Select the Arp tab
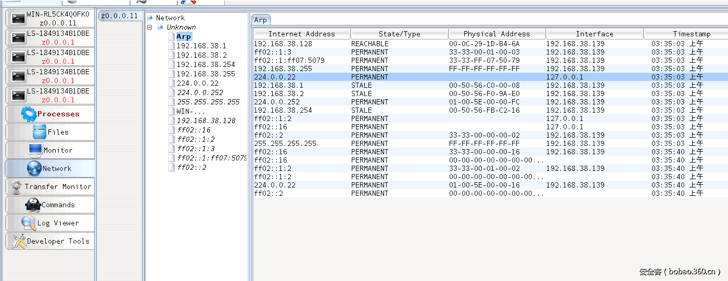 coord(261,20)
